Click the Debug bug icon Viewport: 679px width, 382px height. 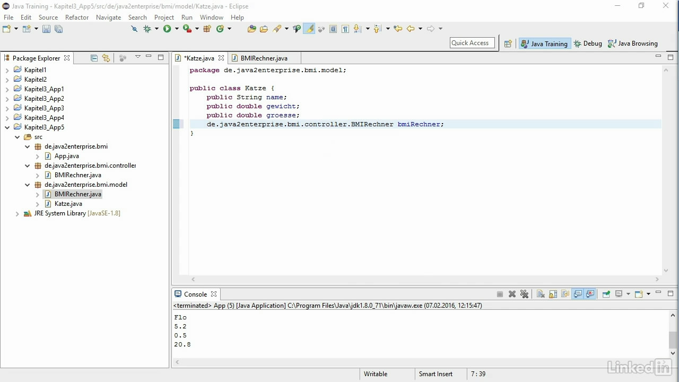[x=147, y=29]
